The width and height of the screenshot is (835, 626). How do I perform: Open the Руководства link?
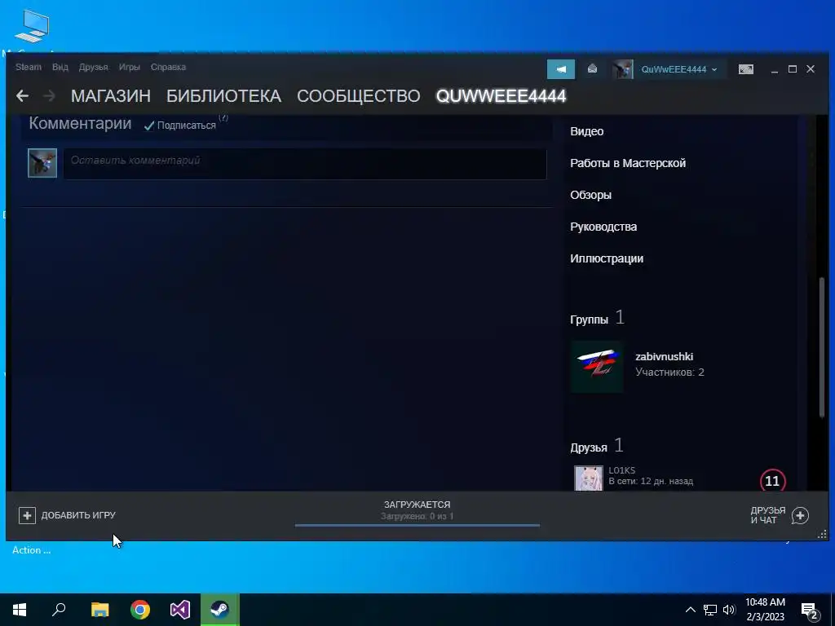[603, 227]
